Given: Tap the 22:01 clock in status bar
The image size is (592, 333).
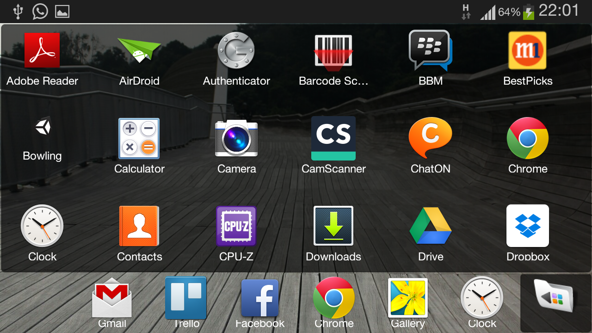Looking at the screenshot, I should [x=559, y=11].
